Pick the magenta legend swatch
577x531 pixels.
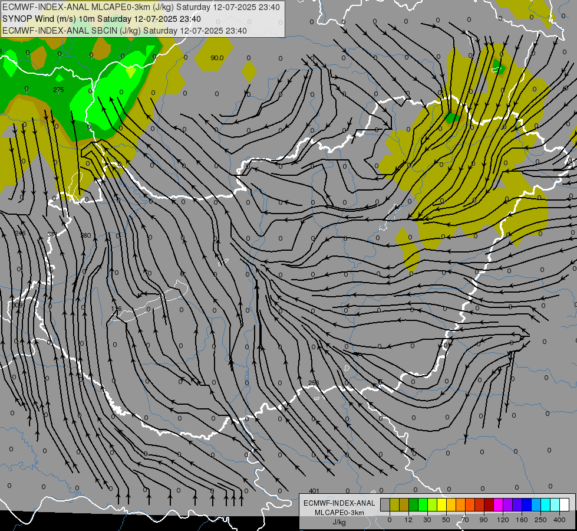pos(498,504)
